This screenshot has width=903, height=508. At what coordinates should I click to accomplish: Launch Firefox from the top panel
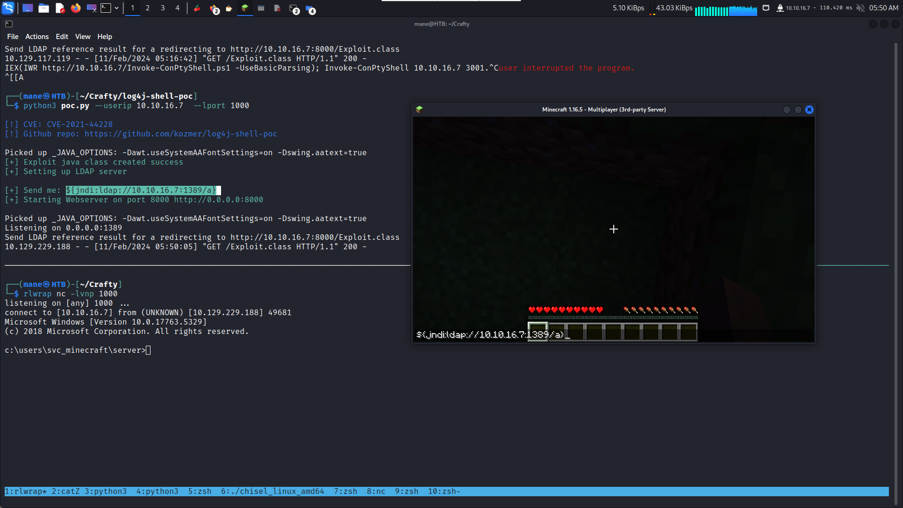pyautogui.click(x=76, y=8)
